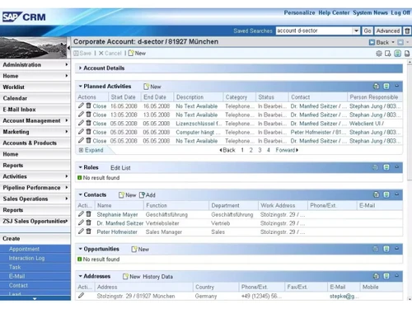This screenshot has height=309, width=412.
Task: Click the export icon in Opportunities header
Action: point(386,249)
